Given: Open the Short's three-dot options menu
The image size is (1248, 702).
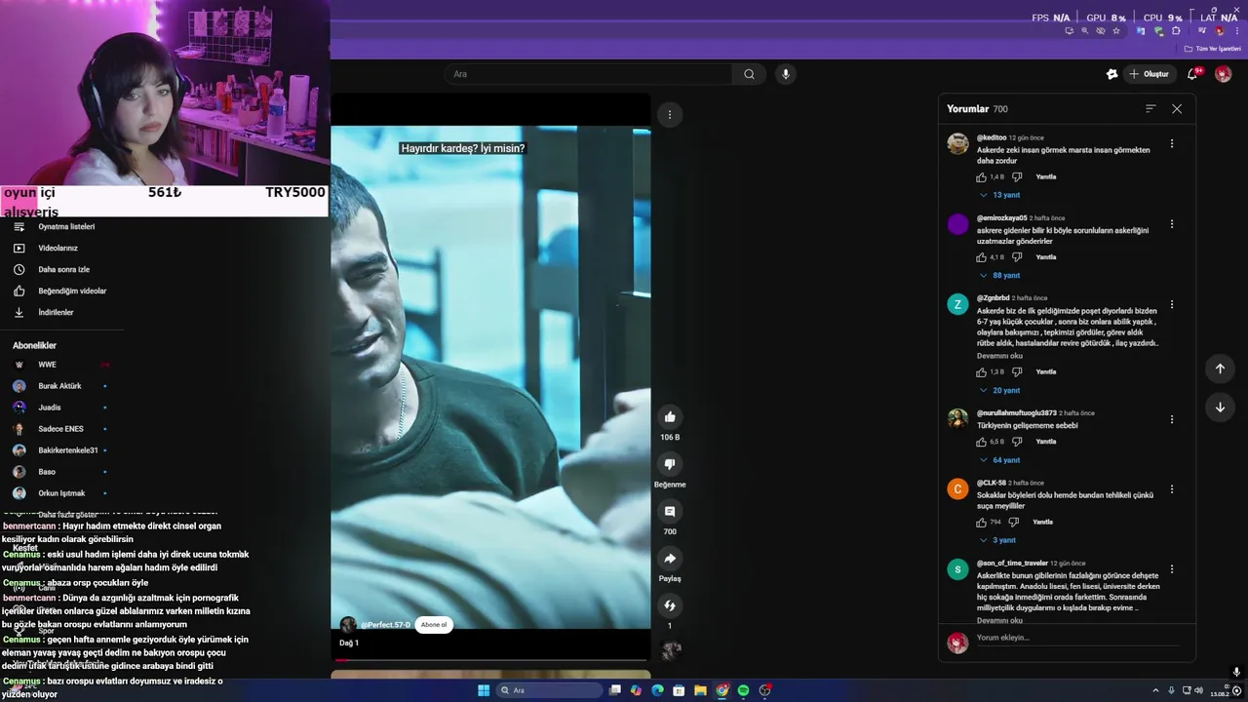Looking at the screenshot, I should [670, 114].
